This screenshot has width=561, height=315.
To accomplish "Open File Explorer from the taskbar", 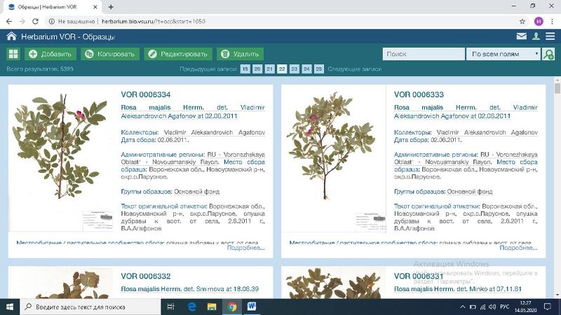I will pyautogui.click(x=212, y=307).
